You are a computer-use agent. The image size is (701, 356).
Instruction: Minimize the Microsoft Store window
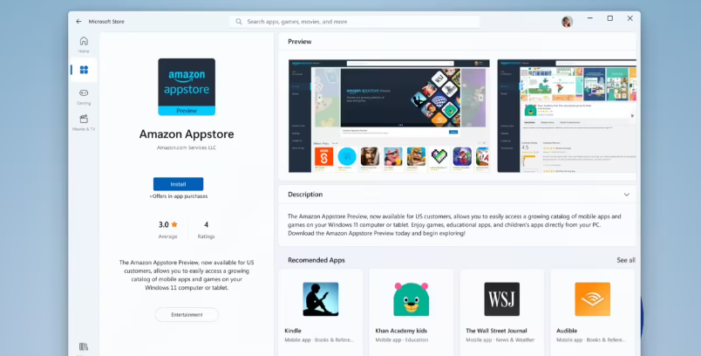point(590,18)
